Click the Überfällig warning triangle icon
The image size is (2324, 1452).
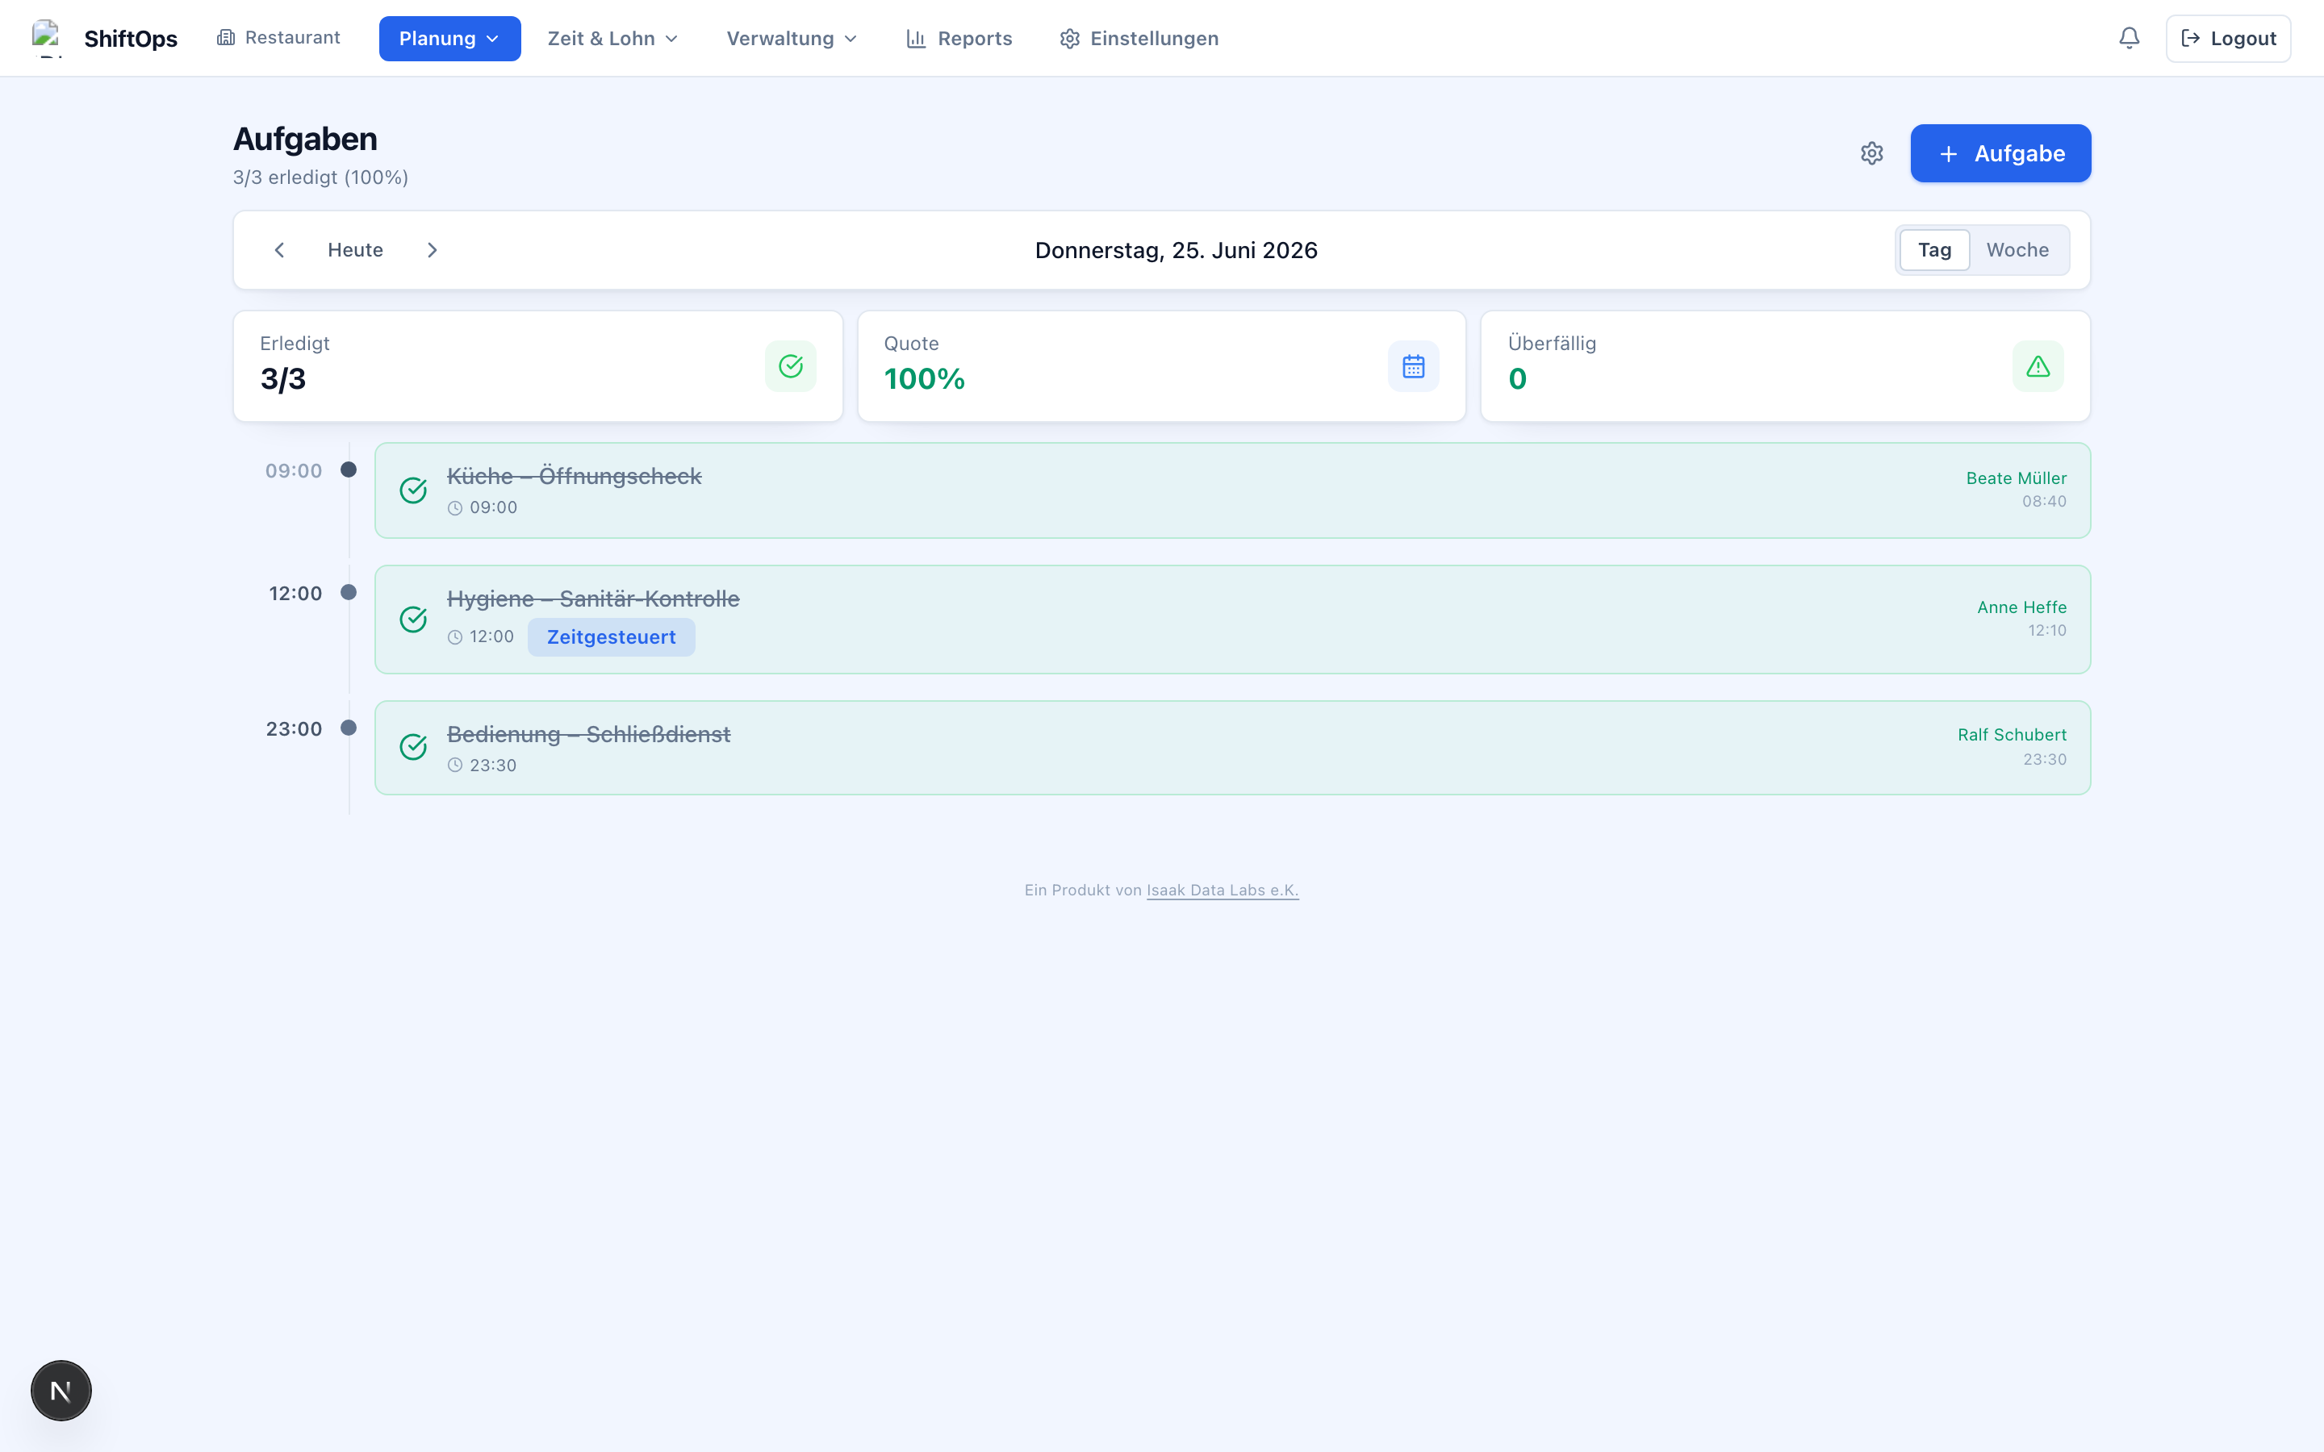pos(2038,366)
